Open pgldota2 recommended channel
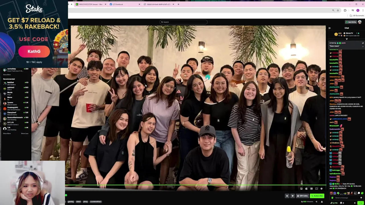365x205 pixels. point(16,89)
